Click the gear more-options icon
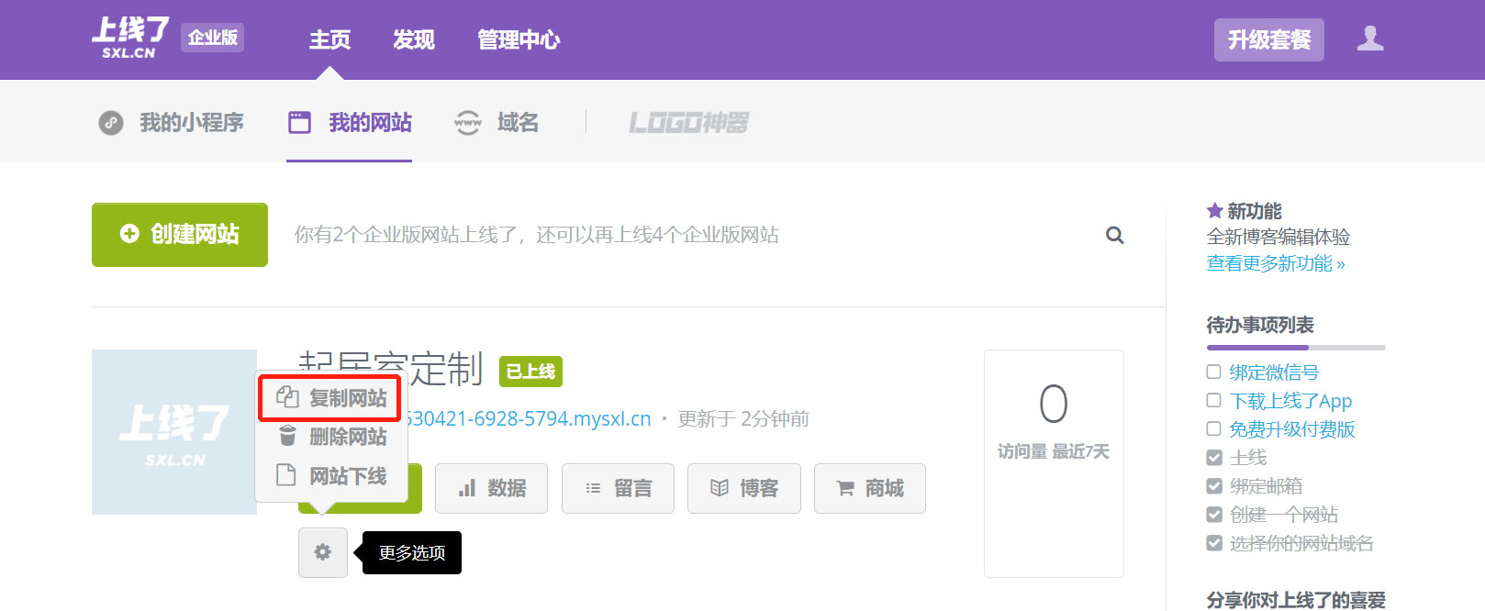The width and height of the screenshot is (1485, 611). [x=323, y=552]
